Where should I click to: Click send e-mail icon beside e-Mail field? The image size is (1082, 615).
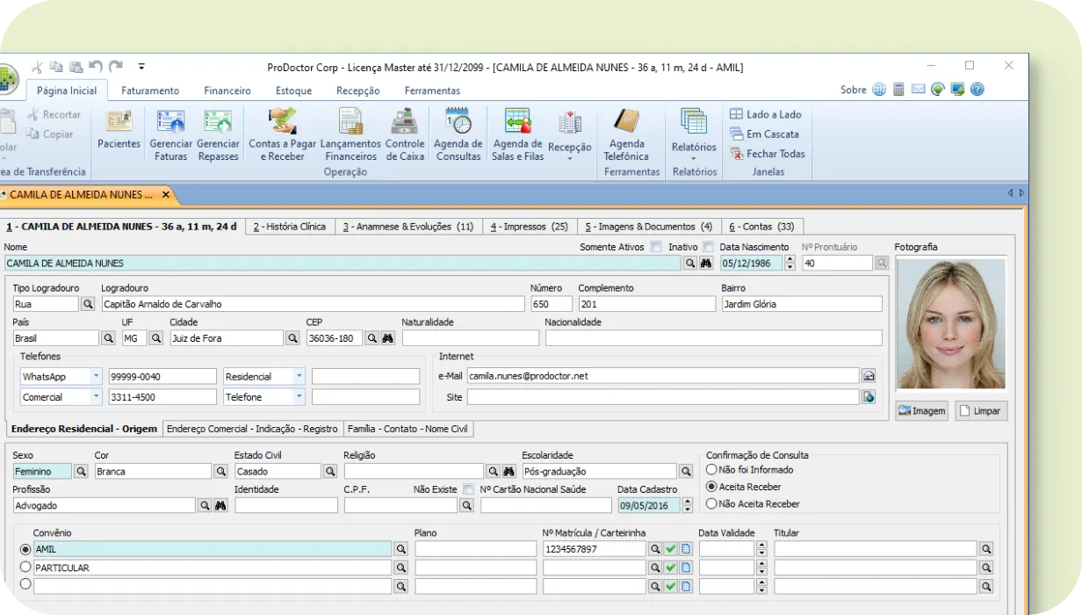click(869, 376)
